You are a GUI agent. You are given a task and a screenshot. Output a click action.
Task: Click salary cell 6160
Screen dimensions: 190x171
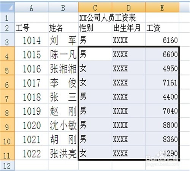(162, 40)
